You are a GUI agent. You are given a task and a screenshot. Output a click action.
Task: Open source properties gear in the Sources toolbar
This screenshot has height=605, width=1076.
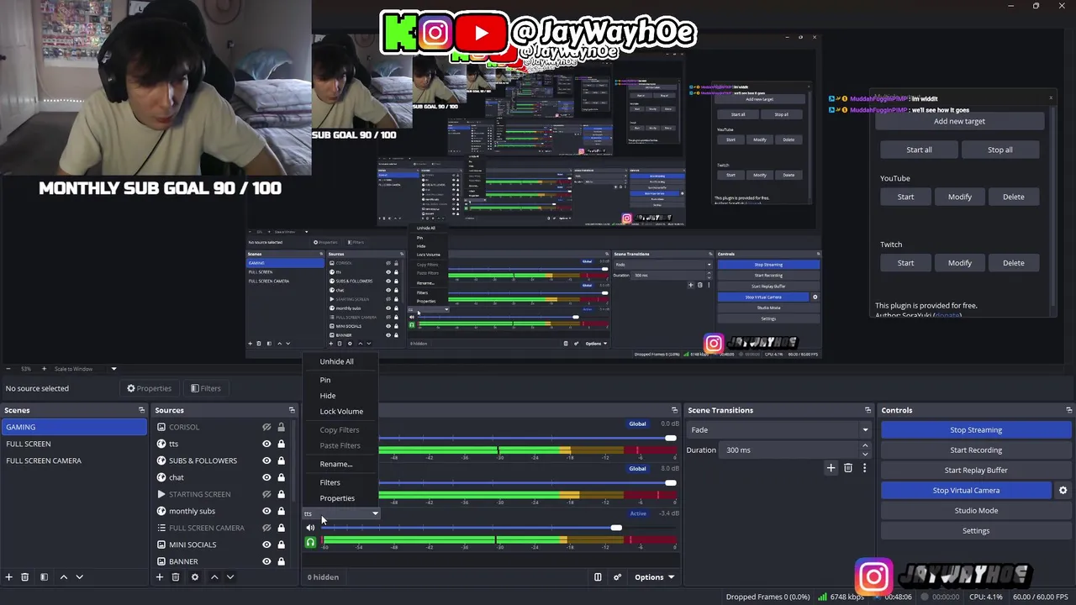coord(195,577)
